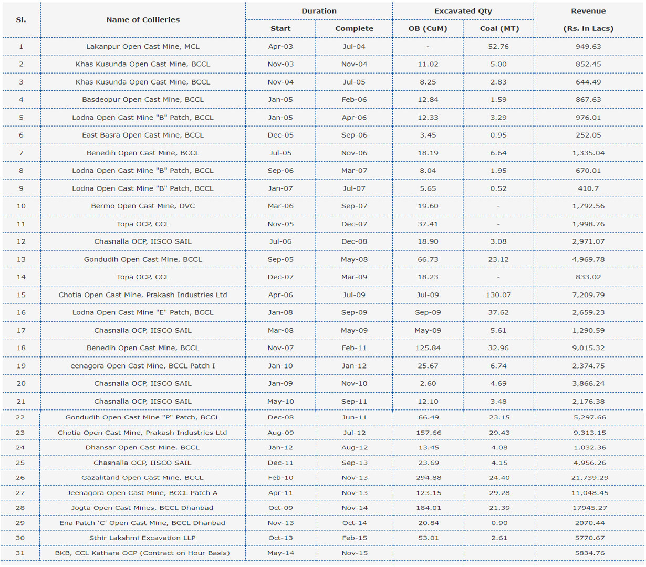Screen dimensions: 646x567
Task: Click the Sl. column header
Action: point(21,20)
